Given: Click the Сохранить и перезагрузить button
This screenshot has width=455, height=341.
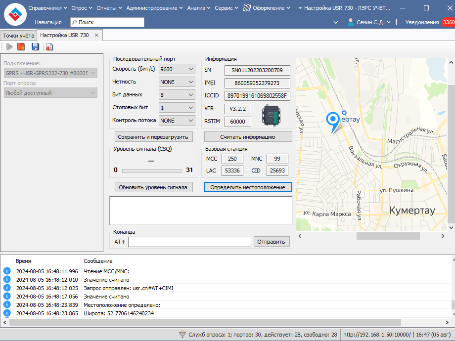Looking at the screenshot, I should (153, 137).
